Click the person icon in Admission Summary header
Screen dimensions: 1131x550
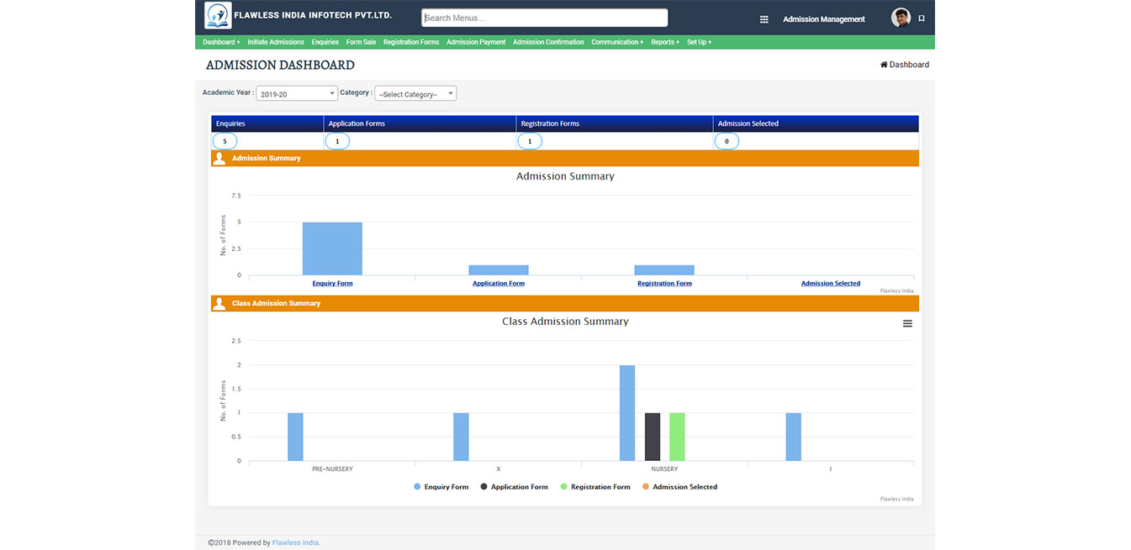click(219, 158)
